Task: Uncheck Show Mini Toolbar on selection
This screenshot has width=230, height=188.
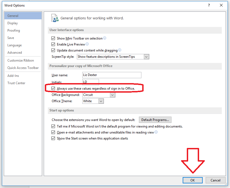Action: [53, 38]
